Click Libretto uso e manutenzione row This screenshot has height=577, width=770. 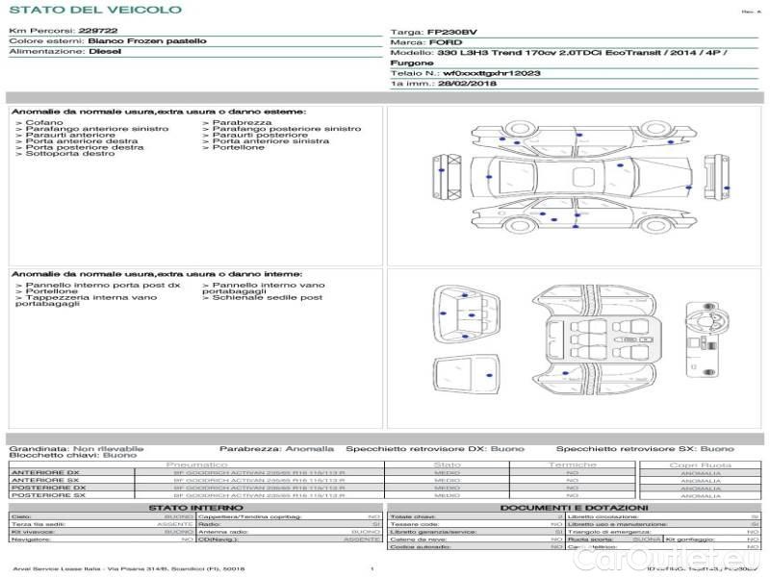(x=663, y=524)
